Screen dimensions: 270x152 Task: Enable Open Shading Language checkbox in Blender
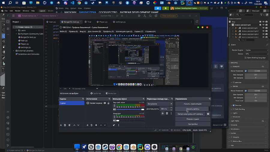point(245,58)
